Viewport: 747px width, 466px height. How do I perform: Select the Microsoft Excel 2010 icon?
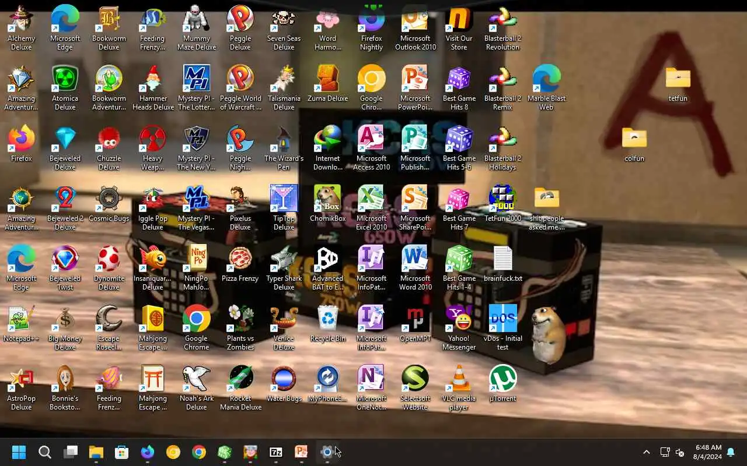(x=372, y=208)
